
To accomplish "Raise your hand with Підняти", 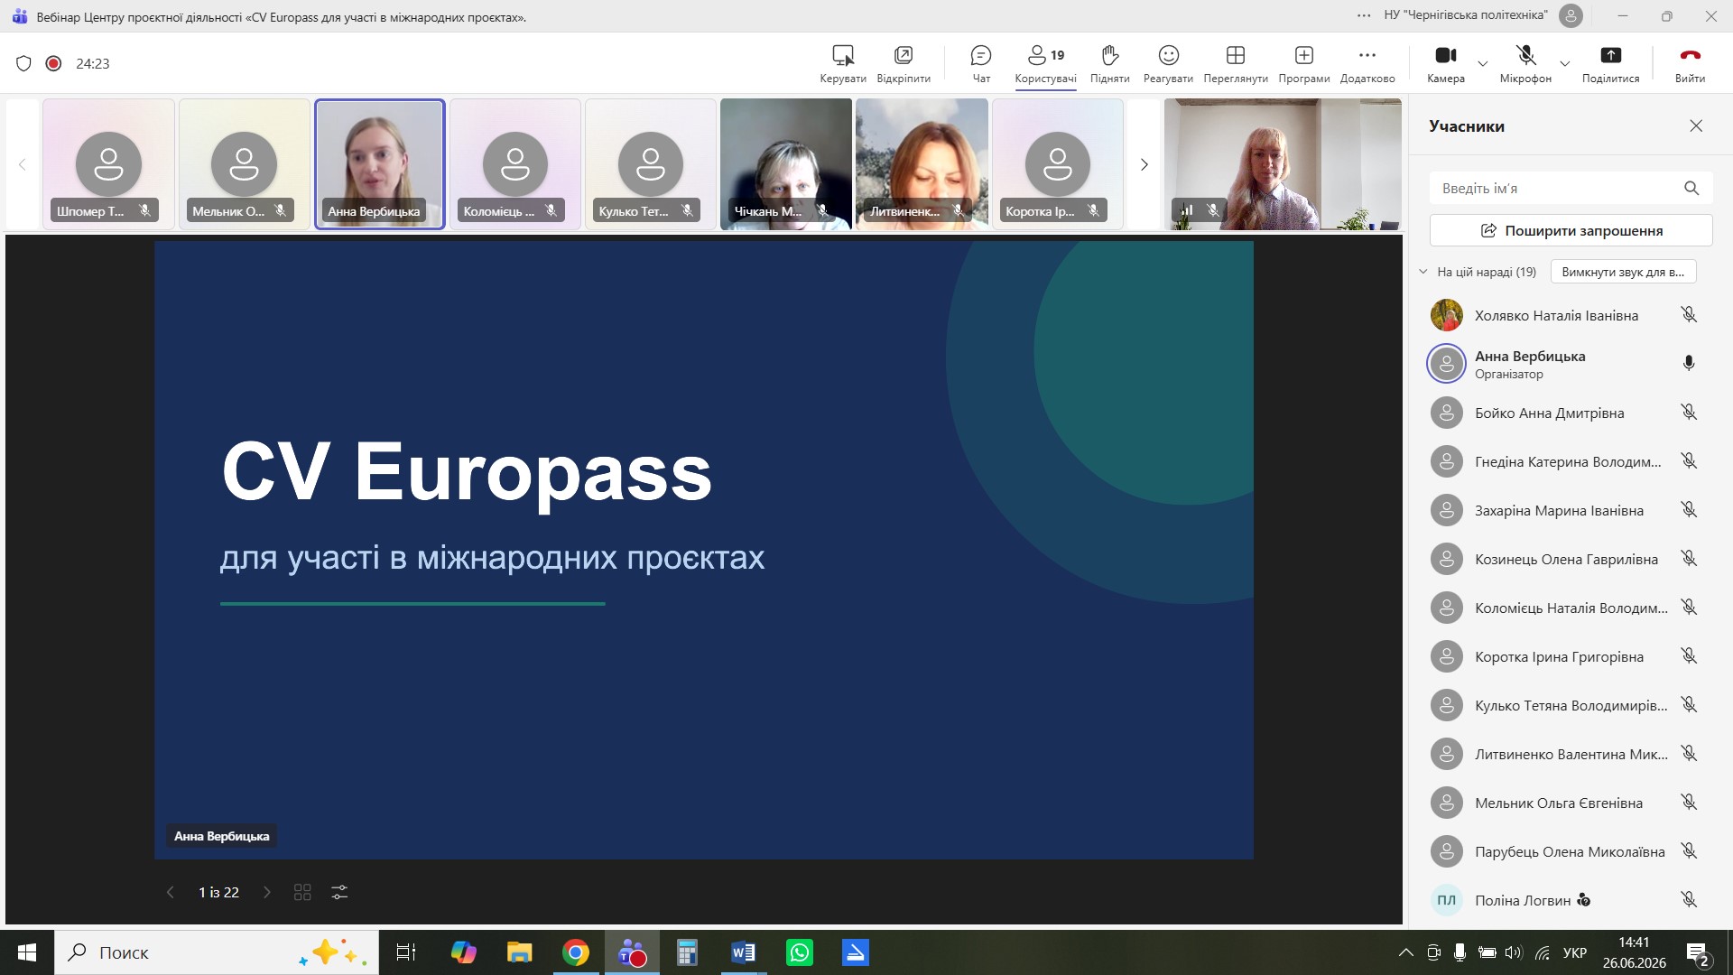I will [x=1110, y=64].
